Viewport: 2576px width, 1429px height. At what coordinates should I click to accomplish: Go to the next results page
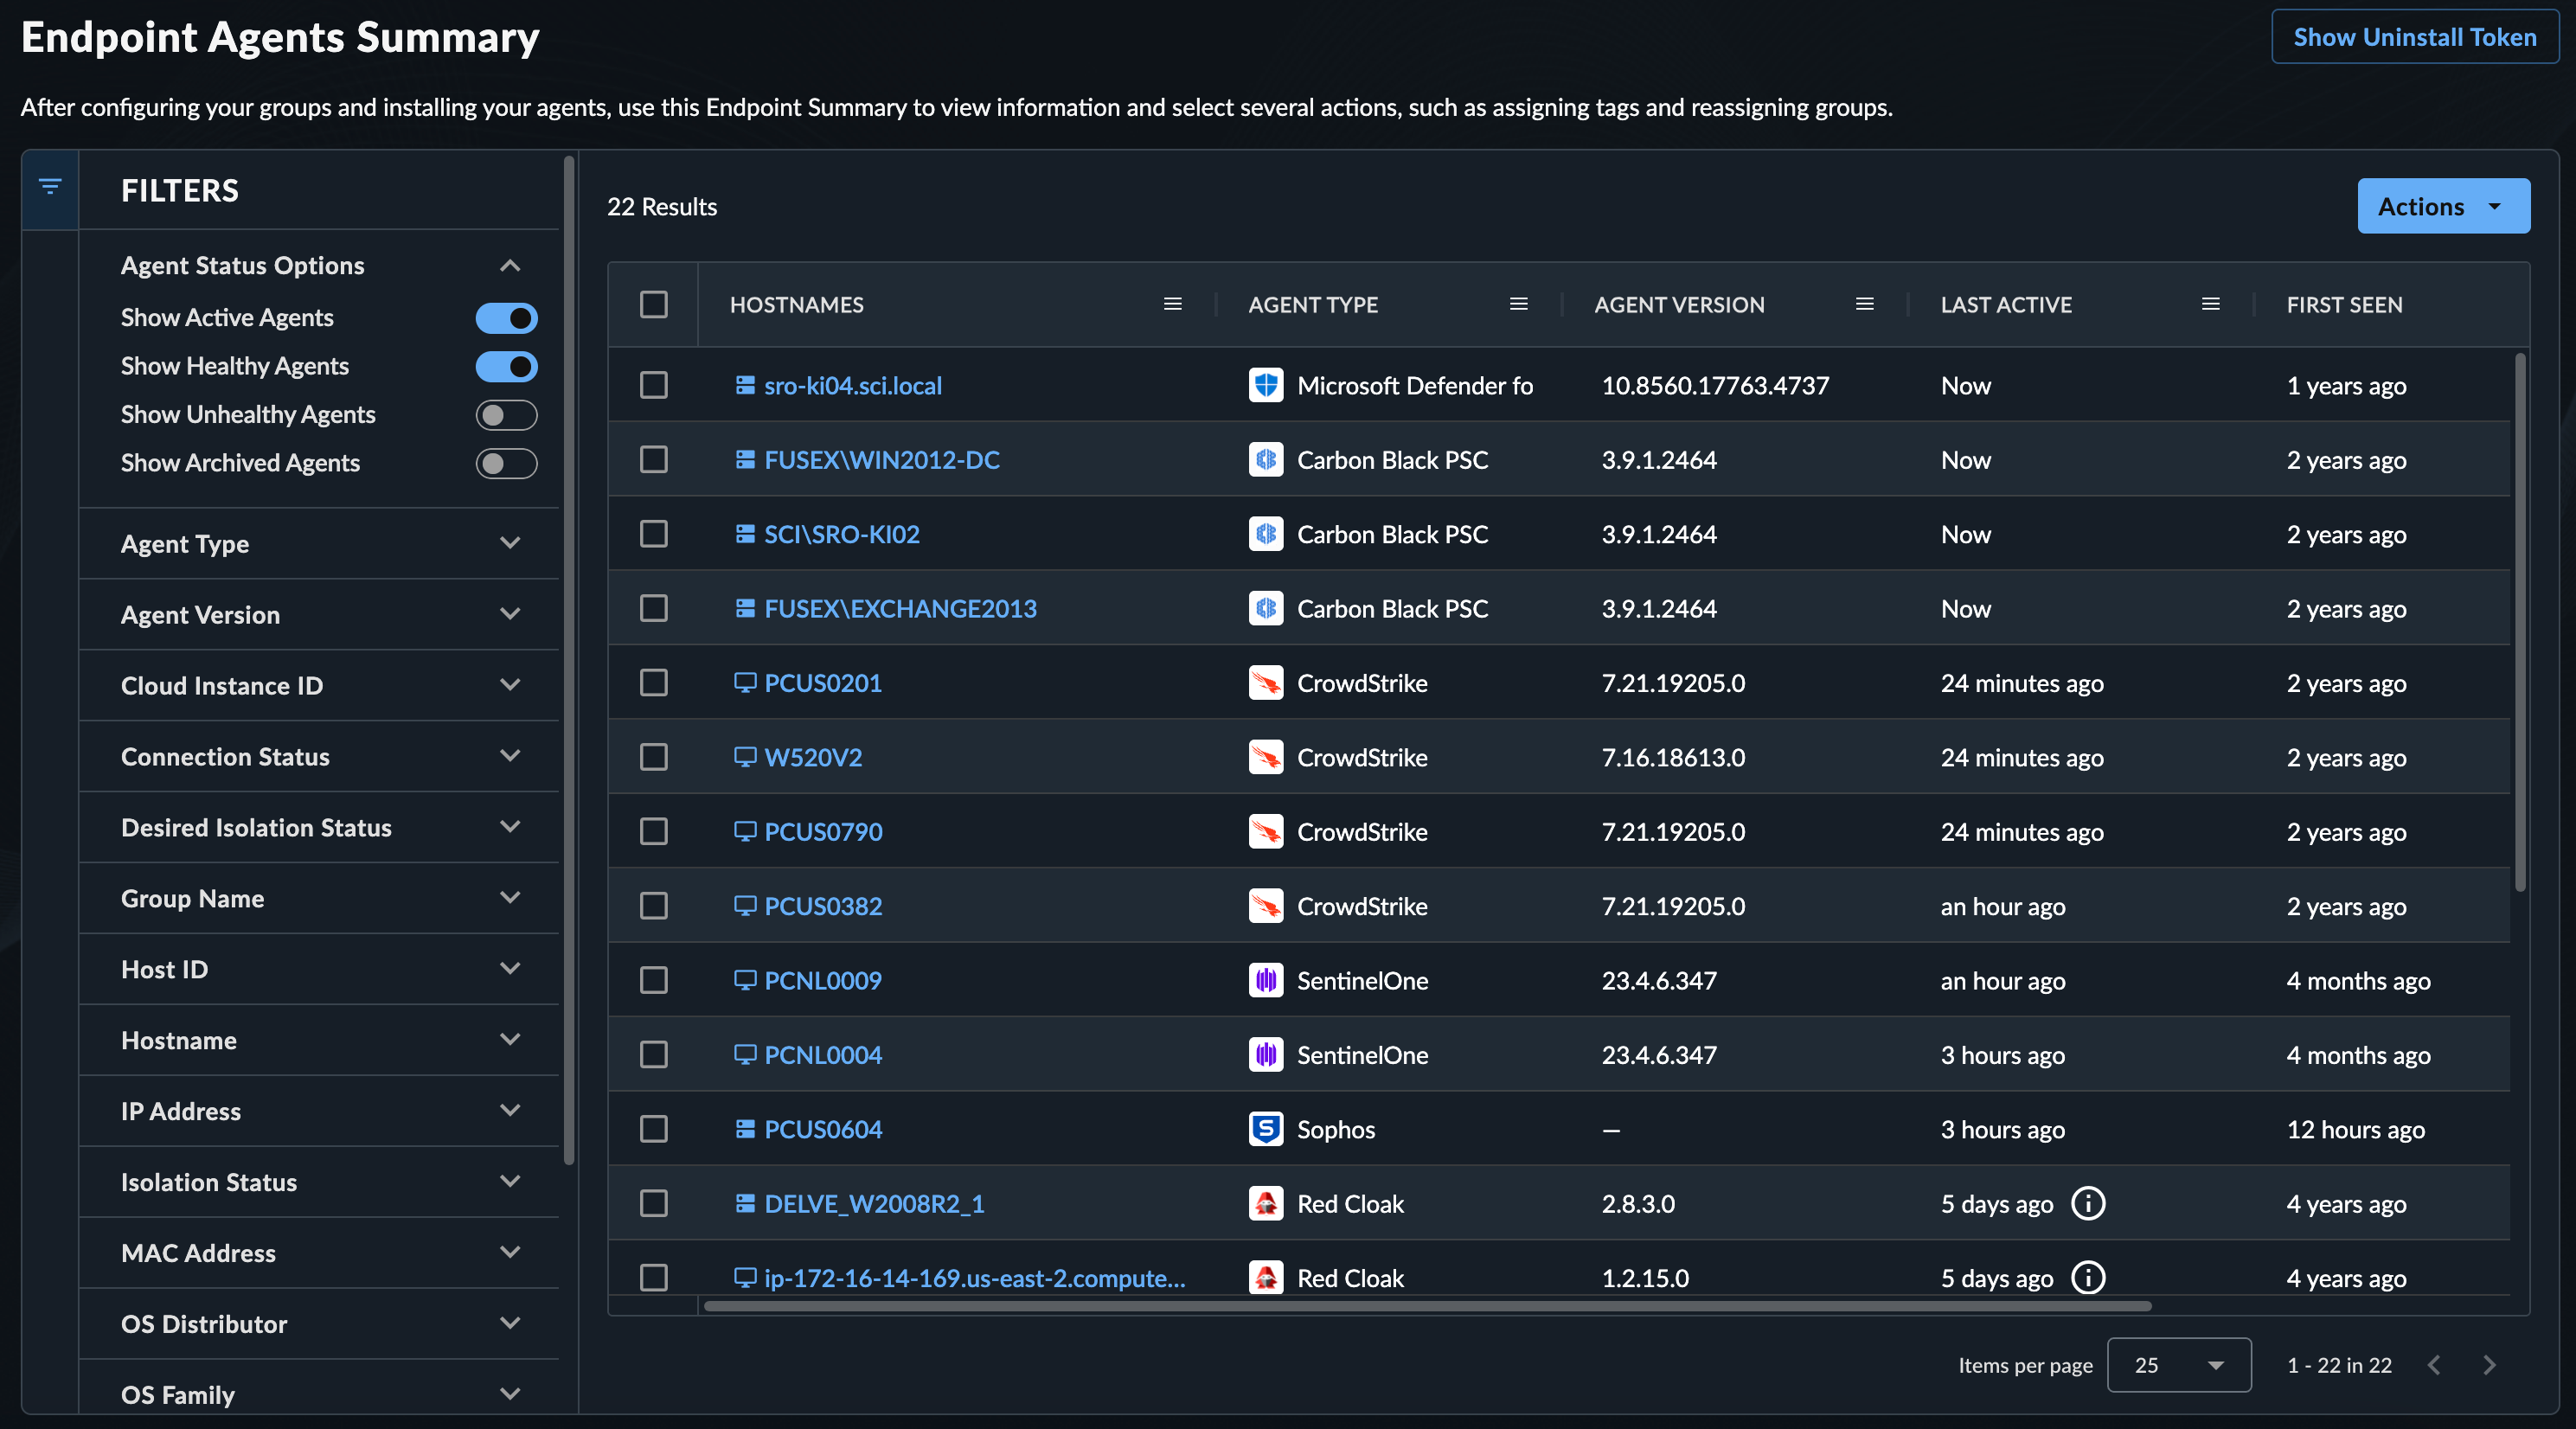pos(2490,1365)
